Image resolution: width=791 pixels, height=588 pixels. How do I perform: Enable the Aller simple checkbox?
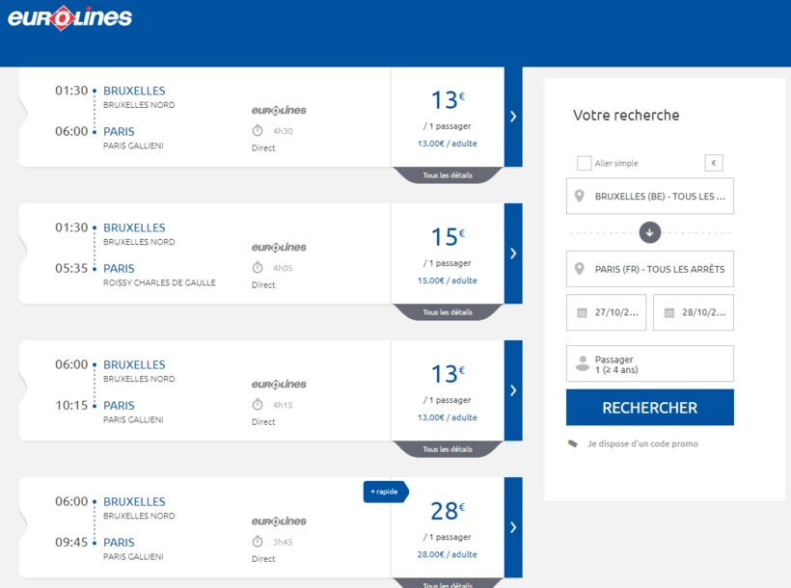click(x=584, y=164)
